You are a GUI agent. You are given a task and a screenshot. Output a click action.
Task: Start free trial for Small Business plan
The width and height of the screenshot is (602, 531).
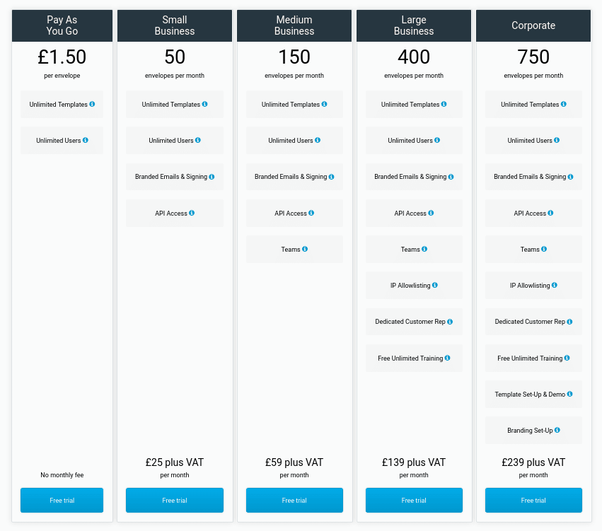coord(175,500)
